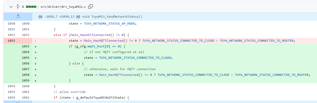Viewport: 317px width, 103px height.
Task: Click the "// allow override" comment line
Action: (x=70, y=92)
